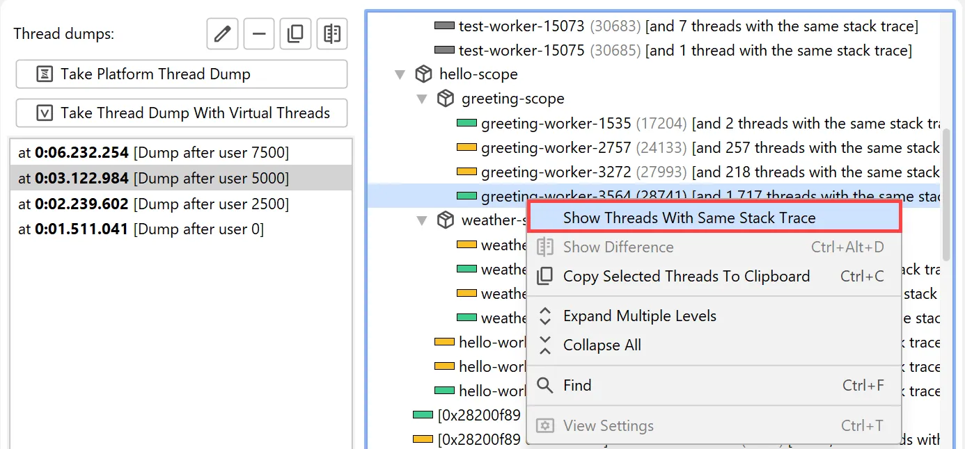965x449 pixels.
Task: Collapse the weather scope tree node
Action: click(x=422, y=220)
